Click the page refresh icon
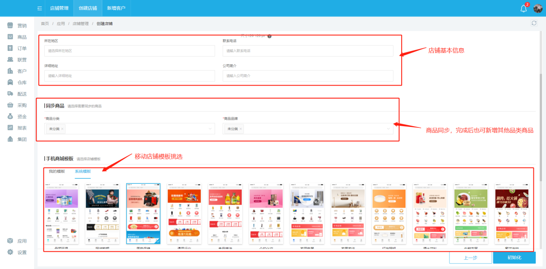The width and height of the screenshot is (546, 269). [x=534, y=23]
